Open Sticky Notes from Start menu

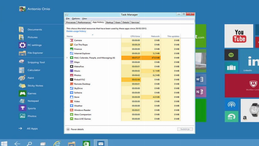pos(31,86)
